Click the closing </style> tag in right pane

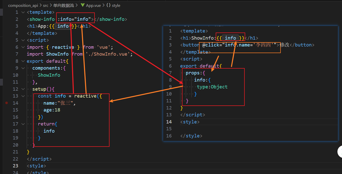point(191,136)
